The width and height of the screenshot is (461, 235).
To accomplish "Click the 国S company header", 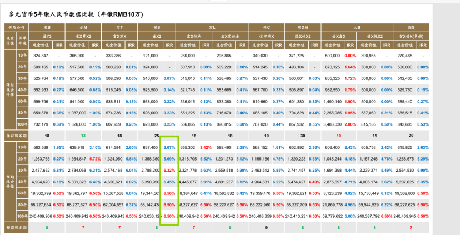I will [x=410, y=27].
